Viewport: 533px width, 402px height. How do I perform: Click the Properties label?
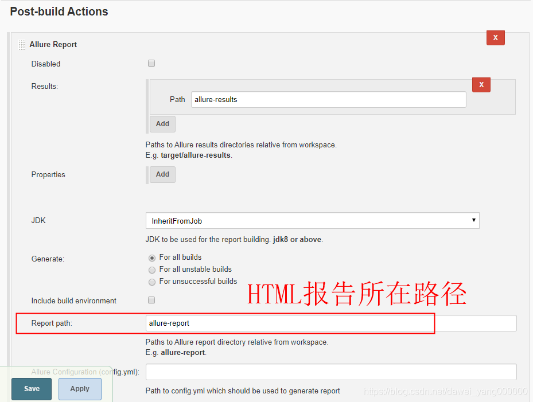tap(48, 175)
